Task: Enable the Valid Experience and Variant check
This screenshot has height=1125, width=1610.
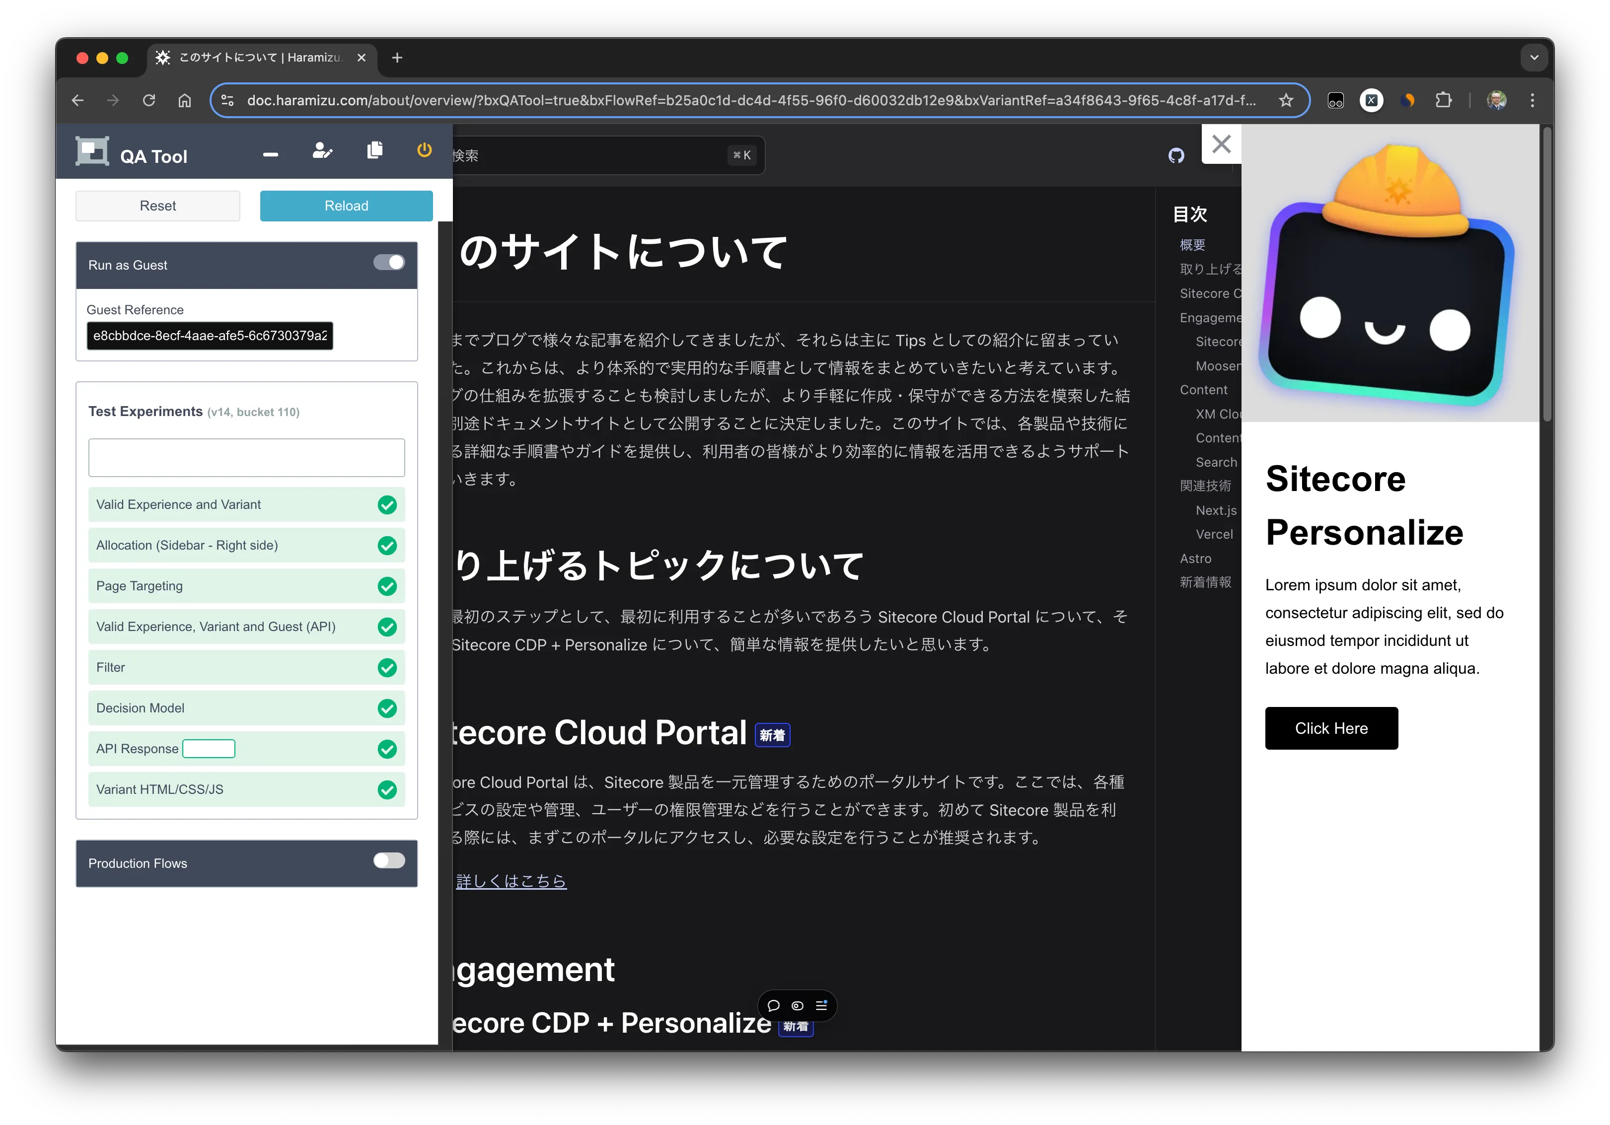Action: 389,504
